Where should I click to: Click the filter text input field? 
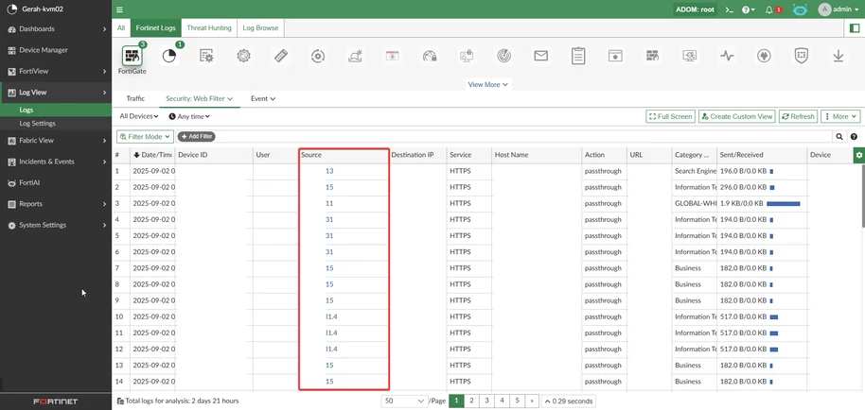pyautogui.click(x=524, y=136)
